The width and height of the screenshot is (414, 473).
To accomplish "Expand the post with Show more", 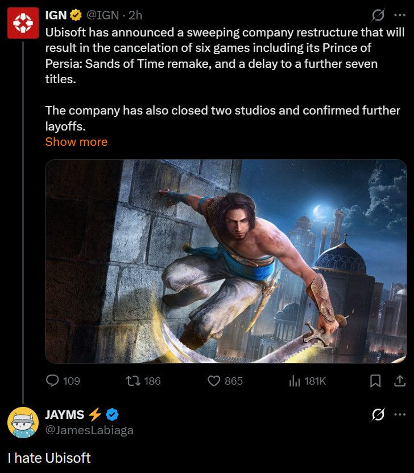I will (76, 141).
